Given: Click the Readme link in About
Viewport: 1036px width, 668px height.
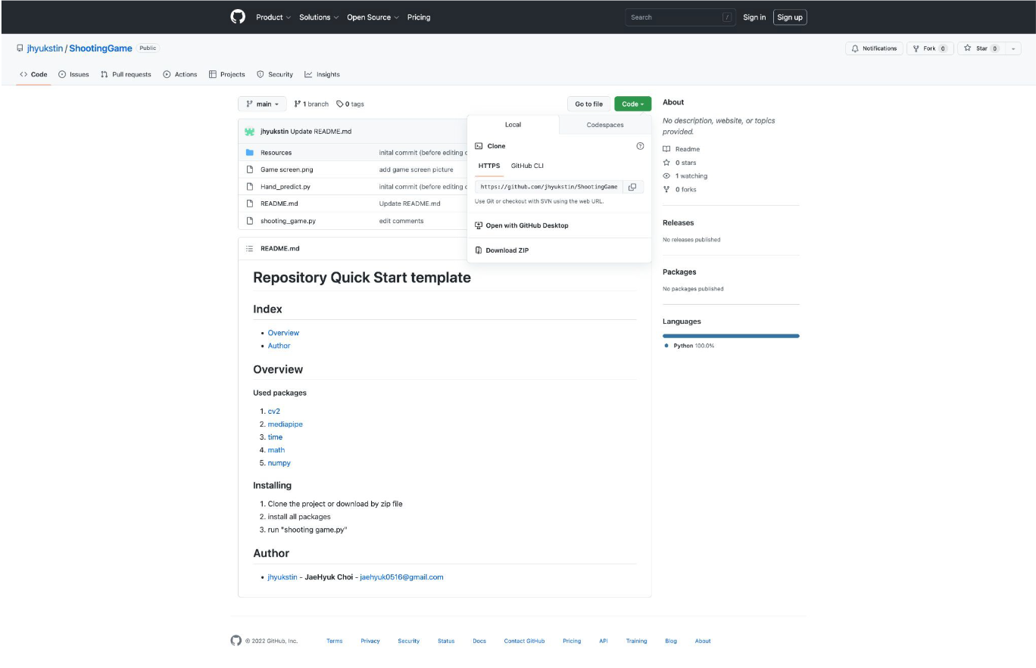Looking at the screenshot, I should pyautogui.click(x=682, y=149).
